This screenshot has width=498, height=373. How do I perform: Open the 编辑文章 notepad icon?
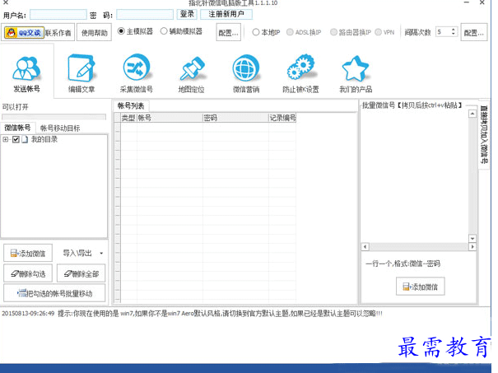click(x=81, y=73)
